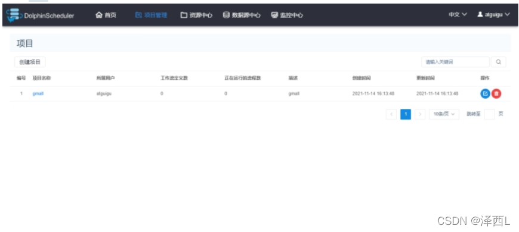Click the atguigu owner cell in gmall row
Screen dimensions: 519x232
(x=104, y=94)
